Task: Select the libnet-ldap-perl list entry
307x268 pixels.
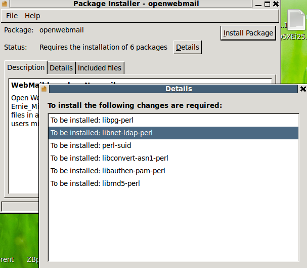Action: tap(173, 133)
